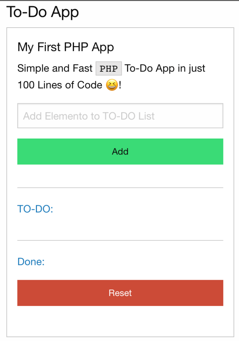Click the PHP code badge
239x341 pixels.
tap(109, 69)
